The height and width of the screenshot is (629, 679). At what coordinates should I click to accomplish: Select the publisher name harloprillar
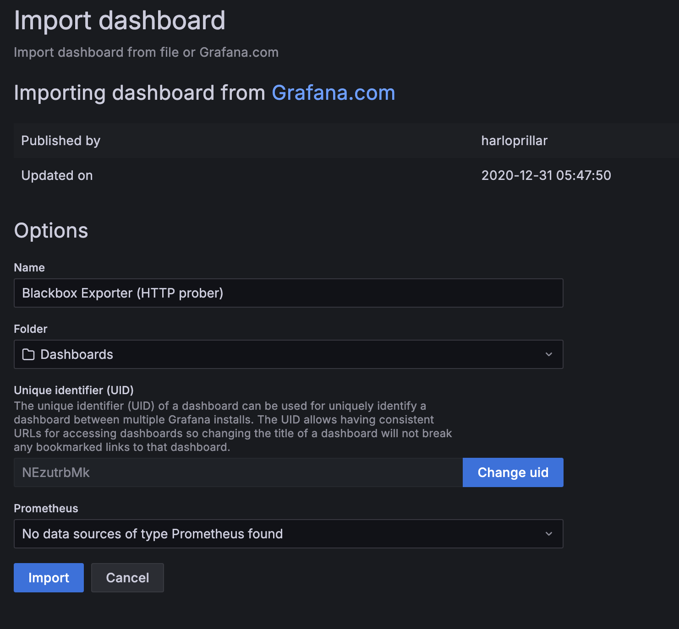pyautogui.click(x=514, y=141)
